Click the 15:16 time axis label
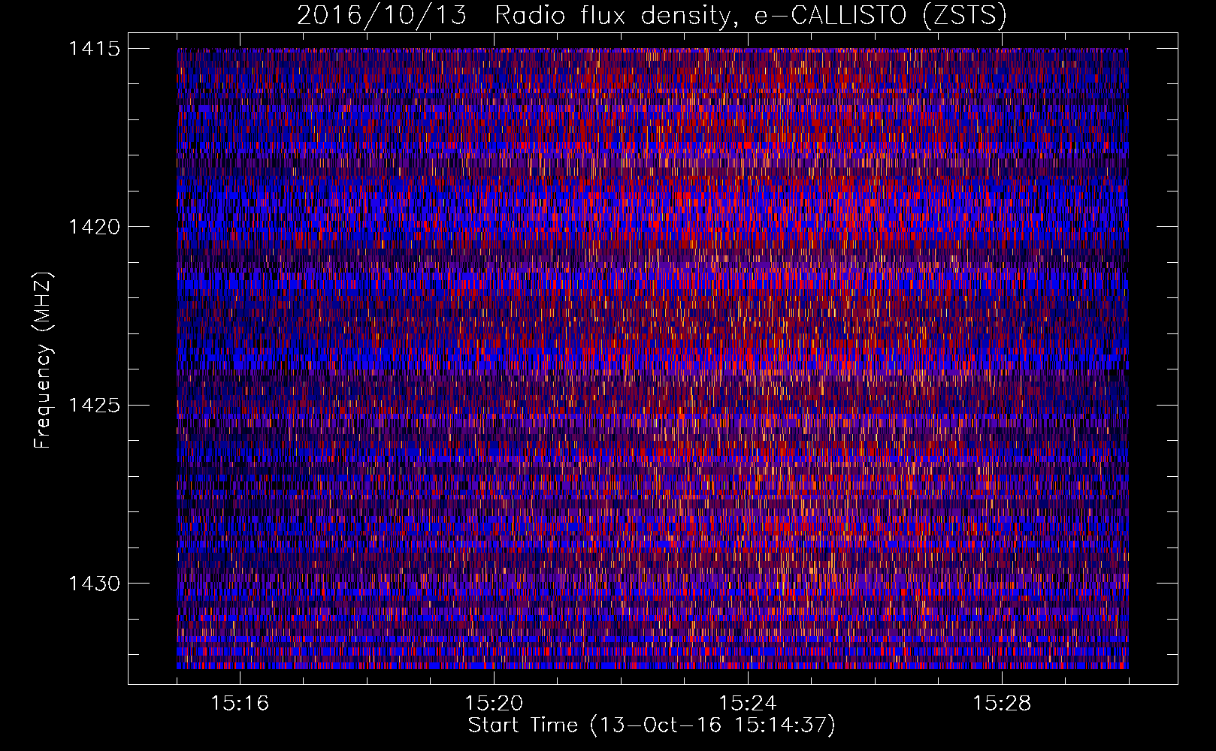Viewport: 1216px width, 751px height. (240, 704)
